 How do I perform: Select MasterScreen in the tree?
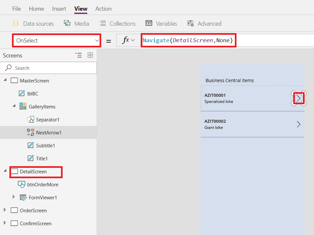point(34,81)
